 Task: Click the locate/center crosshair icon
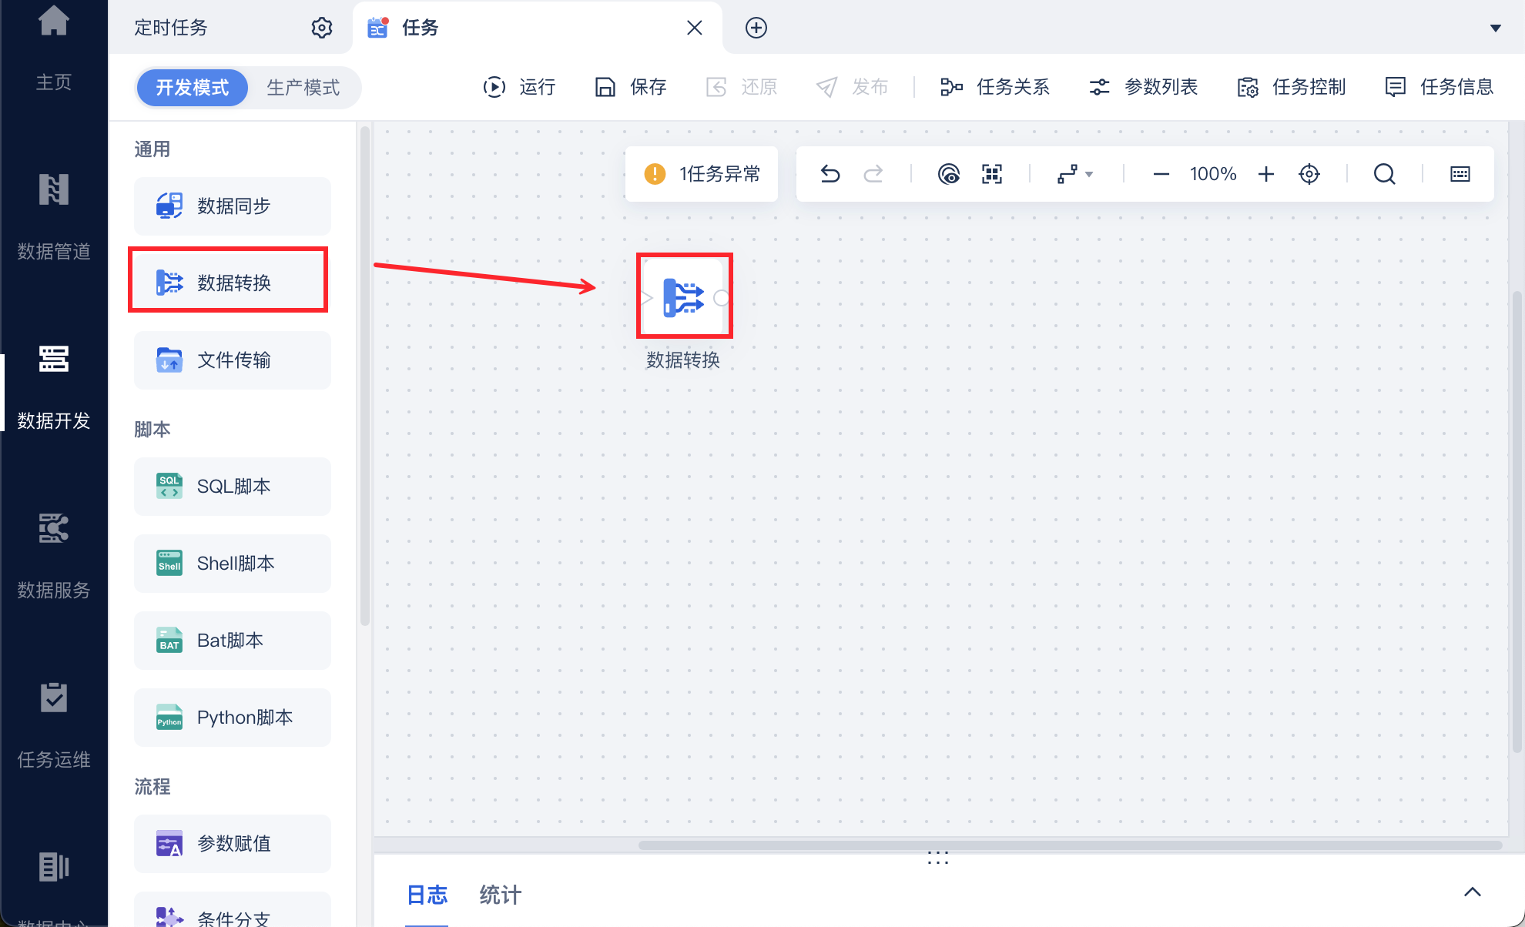tap(1309, 174)
